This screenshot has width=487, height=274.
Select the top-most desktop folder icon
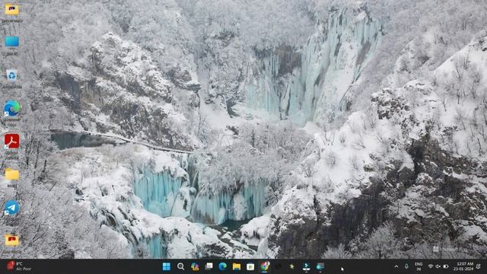click(x=12, y=12)
